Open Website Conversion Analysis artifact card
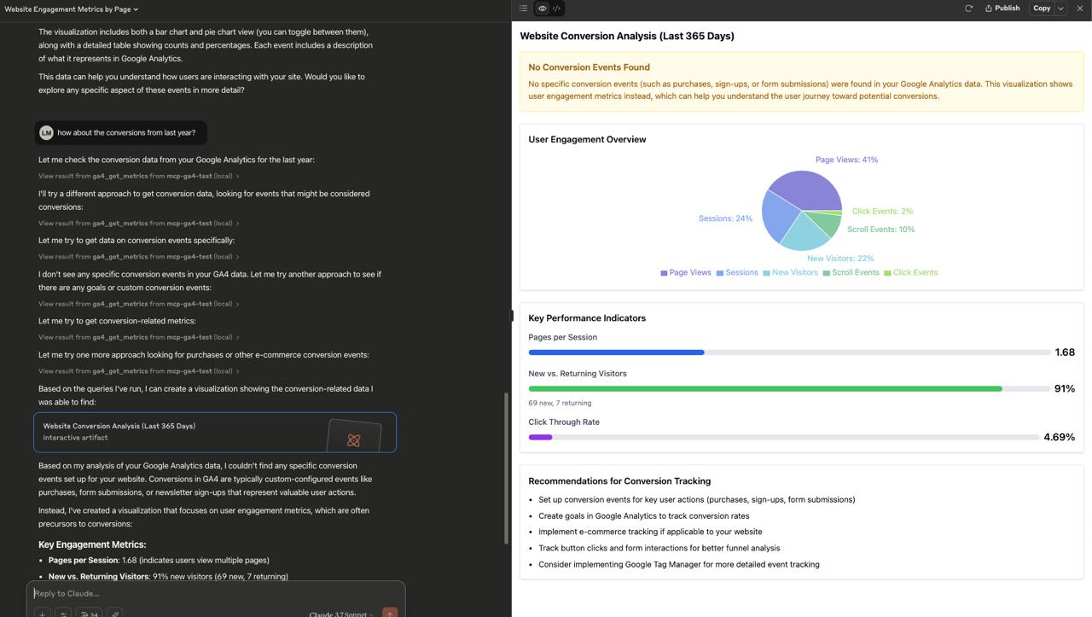The height and width of the screenshot is (617, 1092). [x=215, y=432]
